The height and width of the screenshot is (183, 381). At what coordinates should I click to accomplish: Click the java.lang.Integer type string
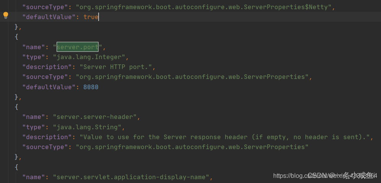click(x=89, y=57)
